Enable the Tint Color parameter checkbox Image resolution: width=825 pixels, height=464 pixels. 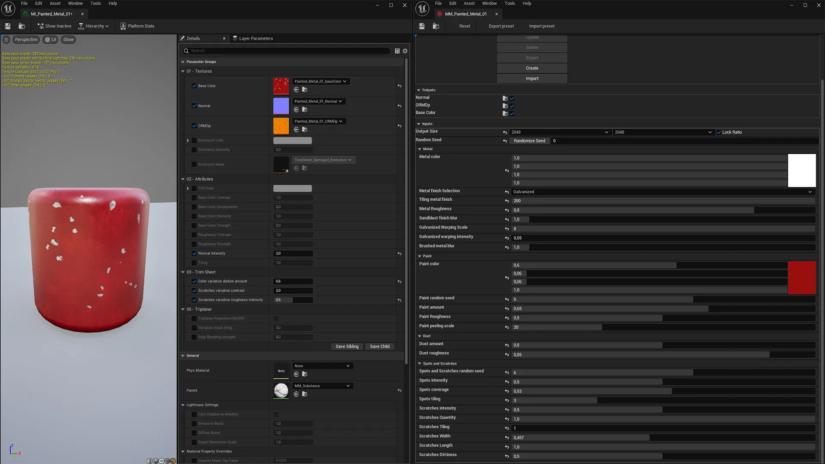(194, 188)
